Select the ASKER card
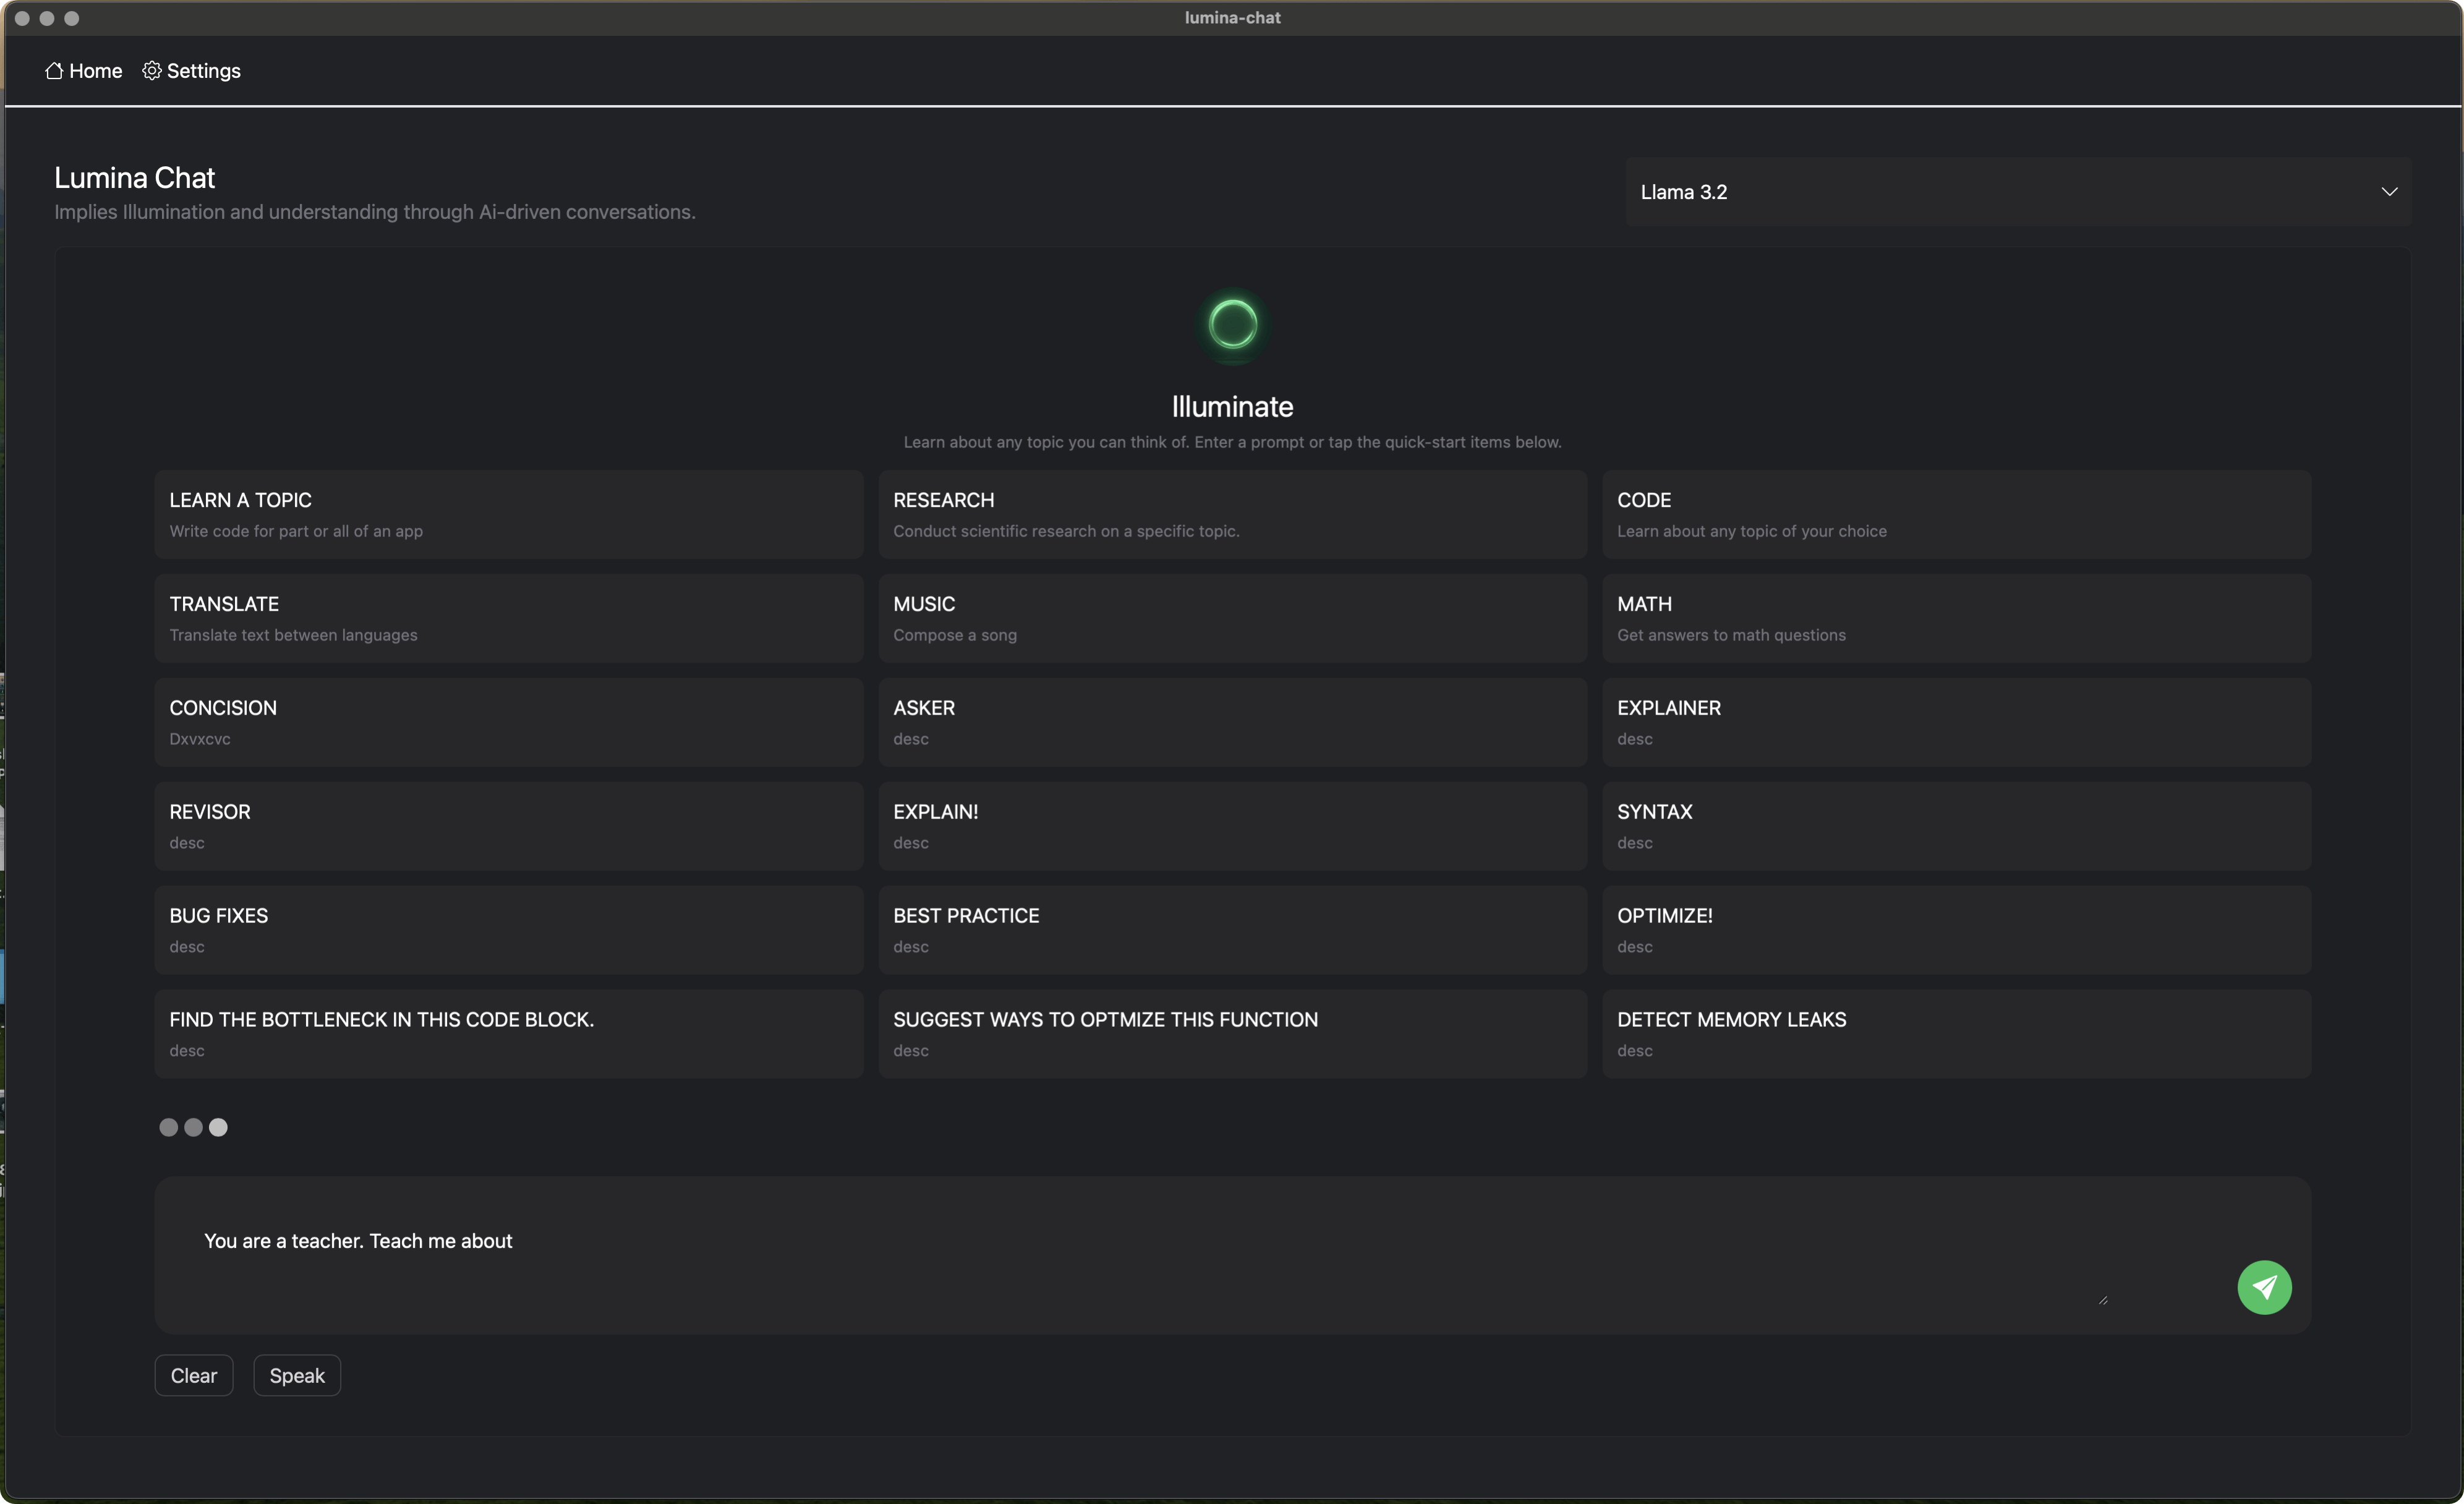This screenshot has width=2464, height=1504. click(1232, 722)
